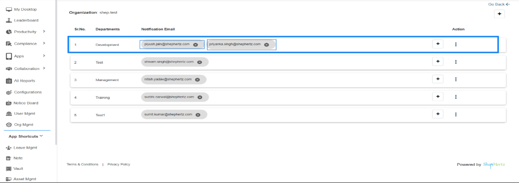Open Terms & Conditions link

pos(82,164)
